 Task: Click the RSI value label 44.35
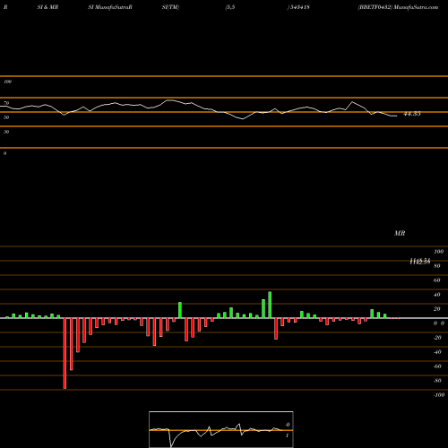pyautogui.click(x=412, y=114)
